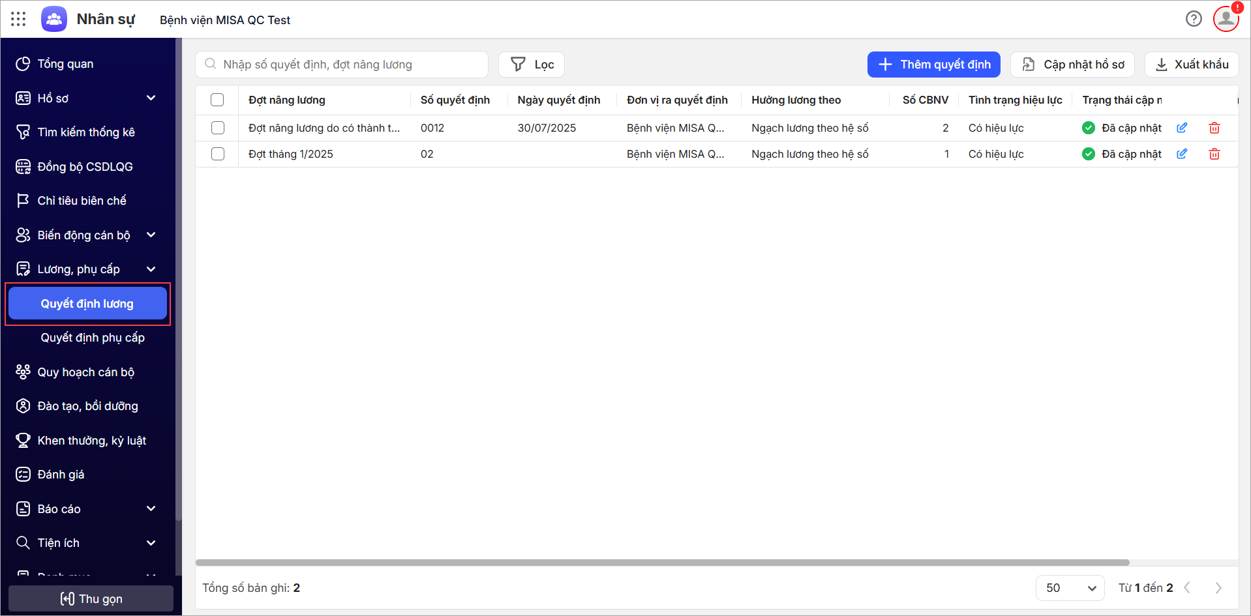Focus the decision number search field
This screenshot has width=1251, height=616.
pyautogui.click(x=342, y=65)
